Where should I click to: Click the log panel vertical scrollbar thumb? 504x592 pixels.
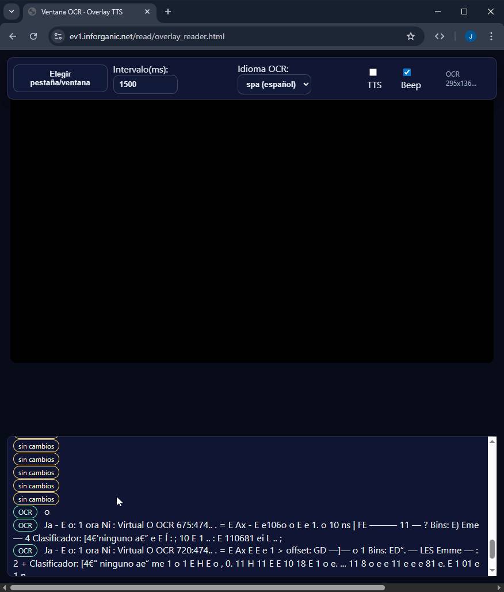492,549
